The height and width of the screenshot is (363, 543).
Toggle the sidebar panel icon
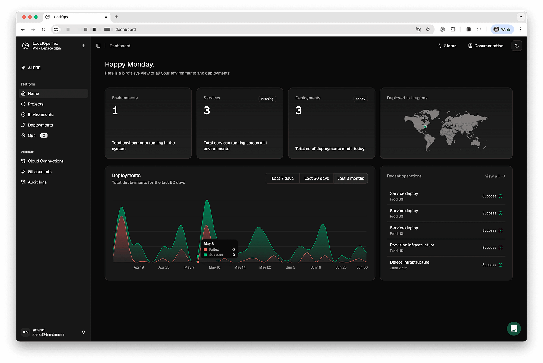(98, 46)
